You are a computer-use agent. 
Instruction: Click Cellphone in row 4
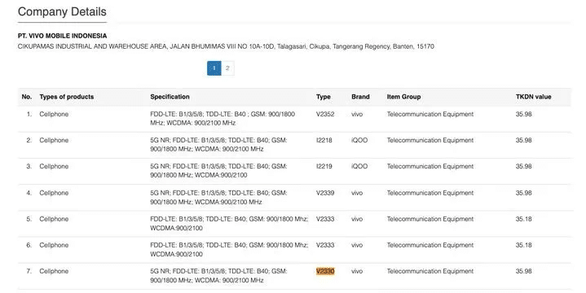54,193
